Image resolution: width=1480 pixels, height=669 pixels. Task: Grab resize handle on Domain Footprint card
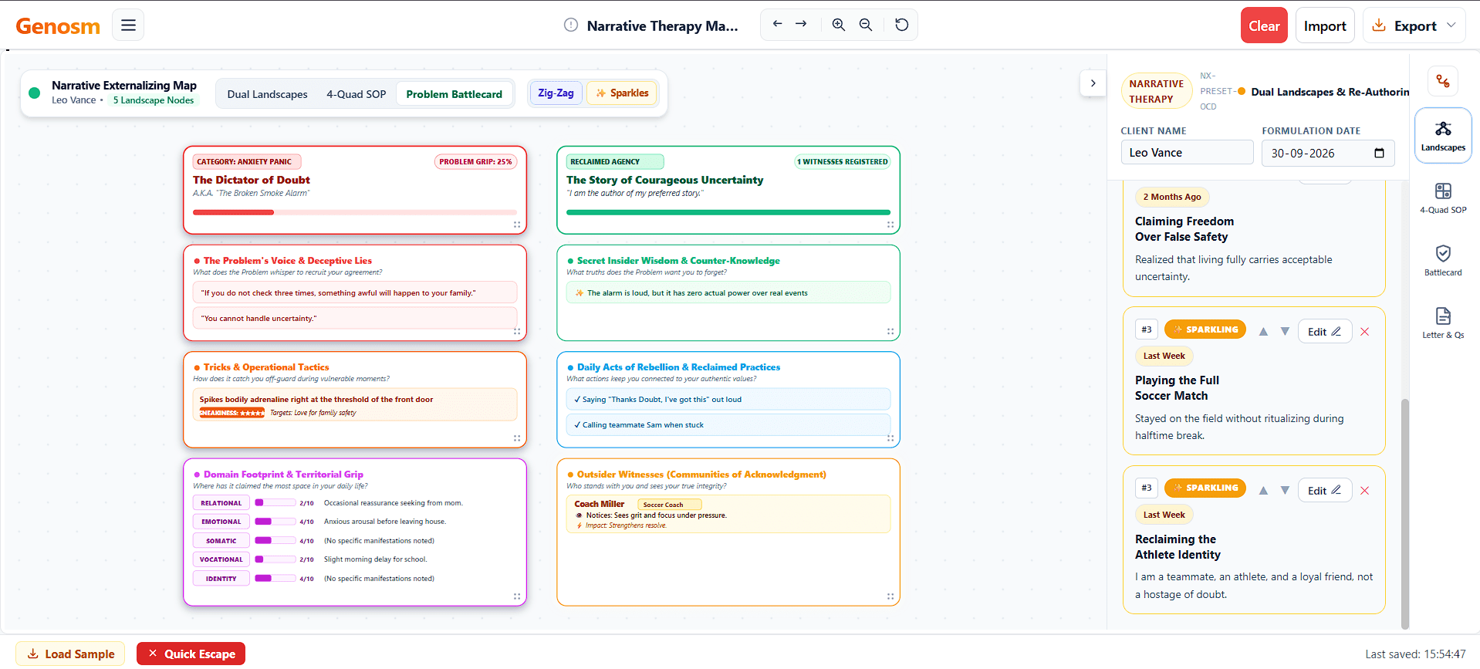click(x=517, y=596)
